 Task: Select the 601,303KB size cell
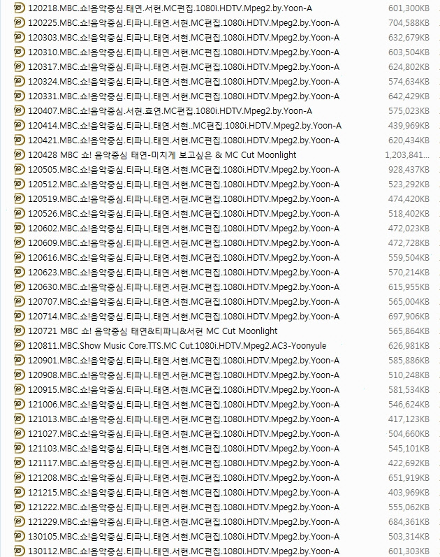click(x=409, y=551)
